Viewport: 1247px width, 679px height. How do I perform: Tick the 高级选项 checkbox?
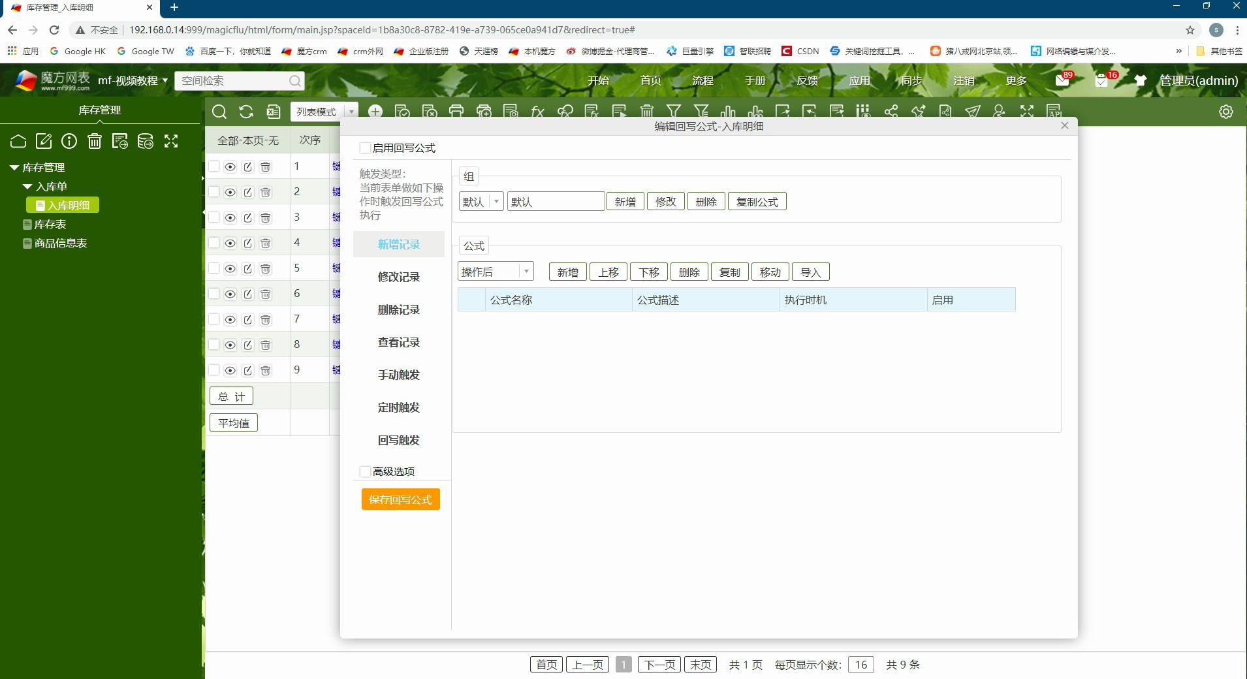tap(365, 471)
